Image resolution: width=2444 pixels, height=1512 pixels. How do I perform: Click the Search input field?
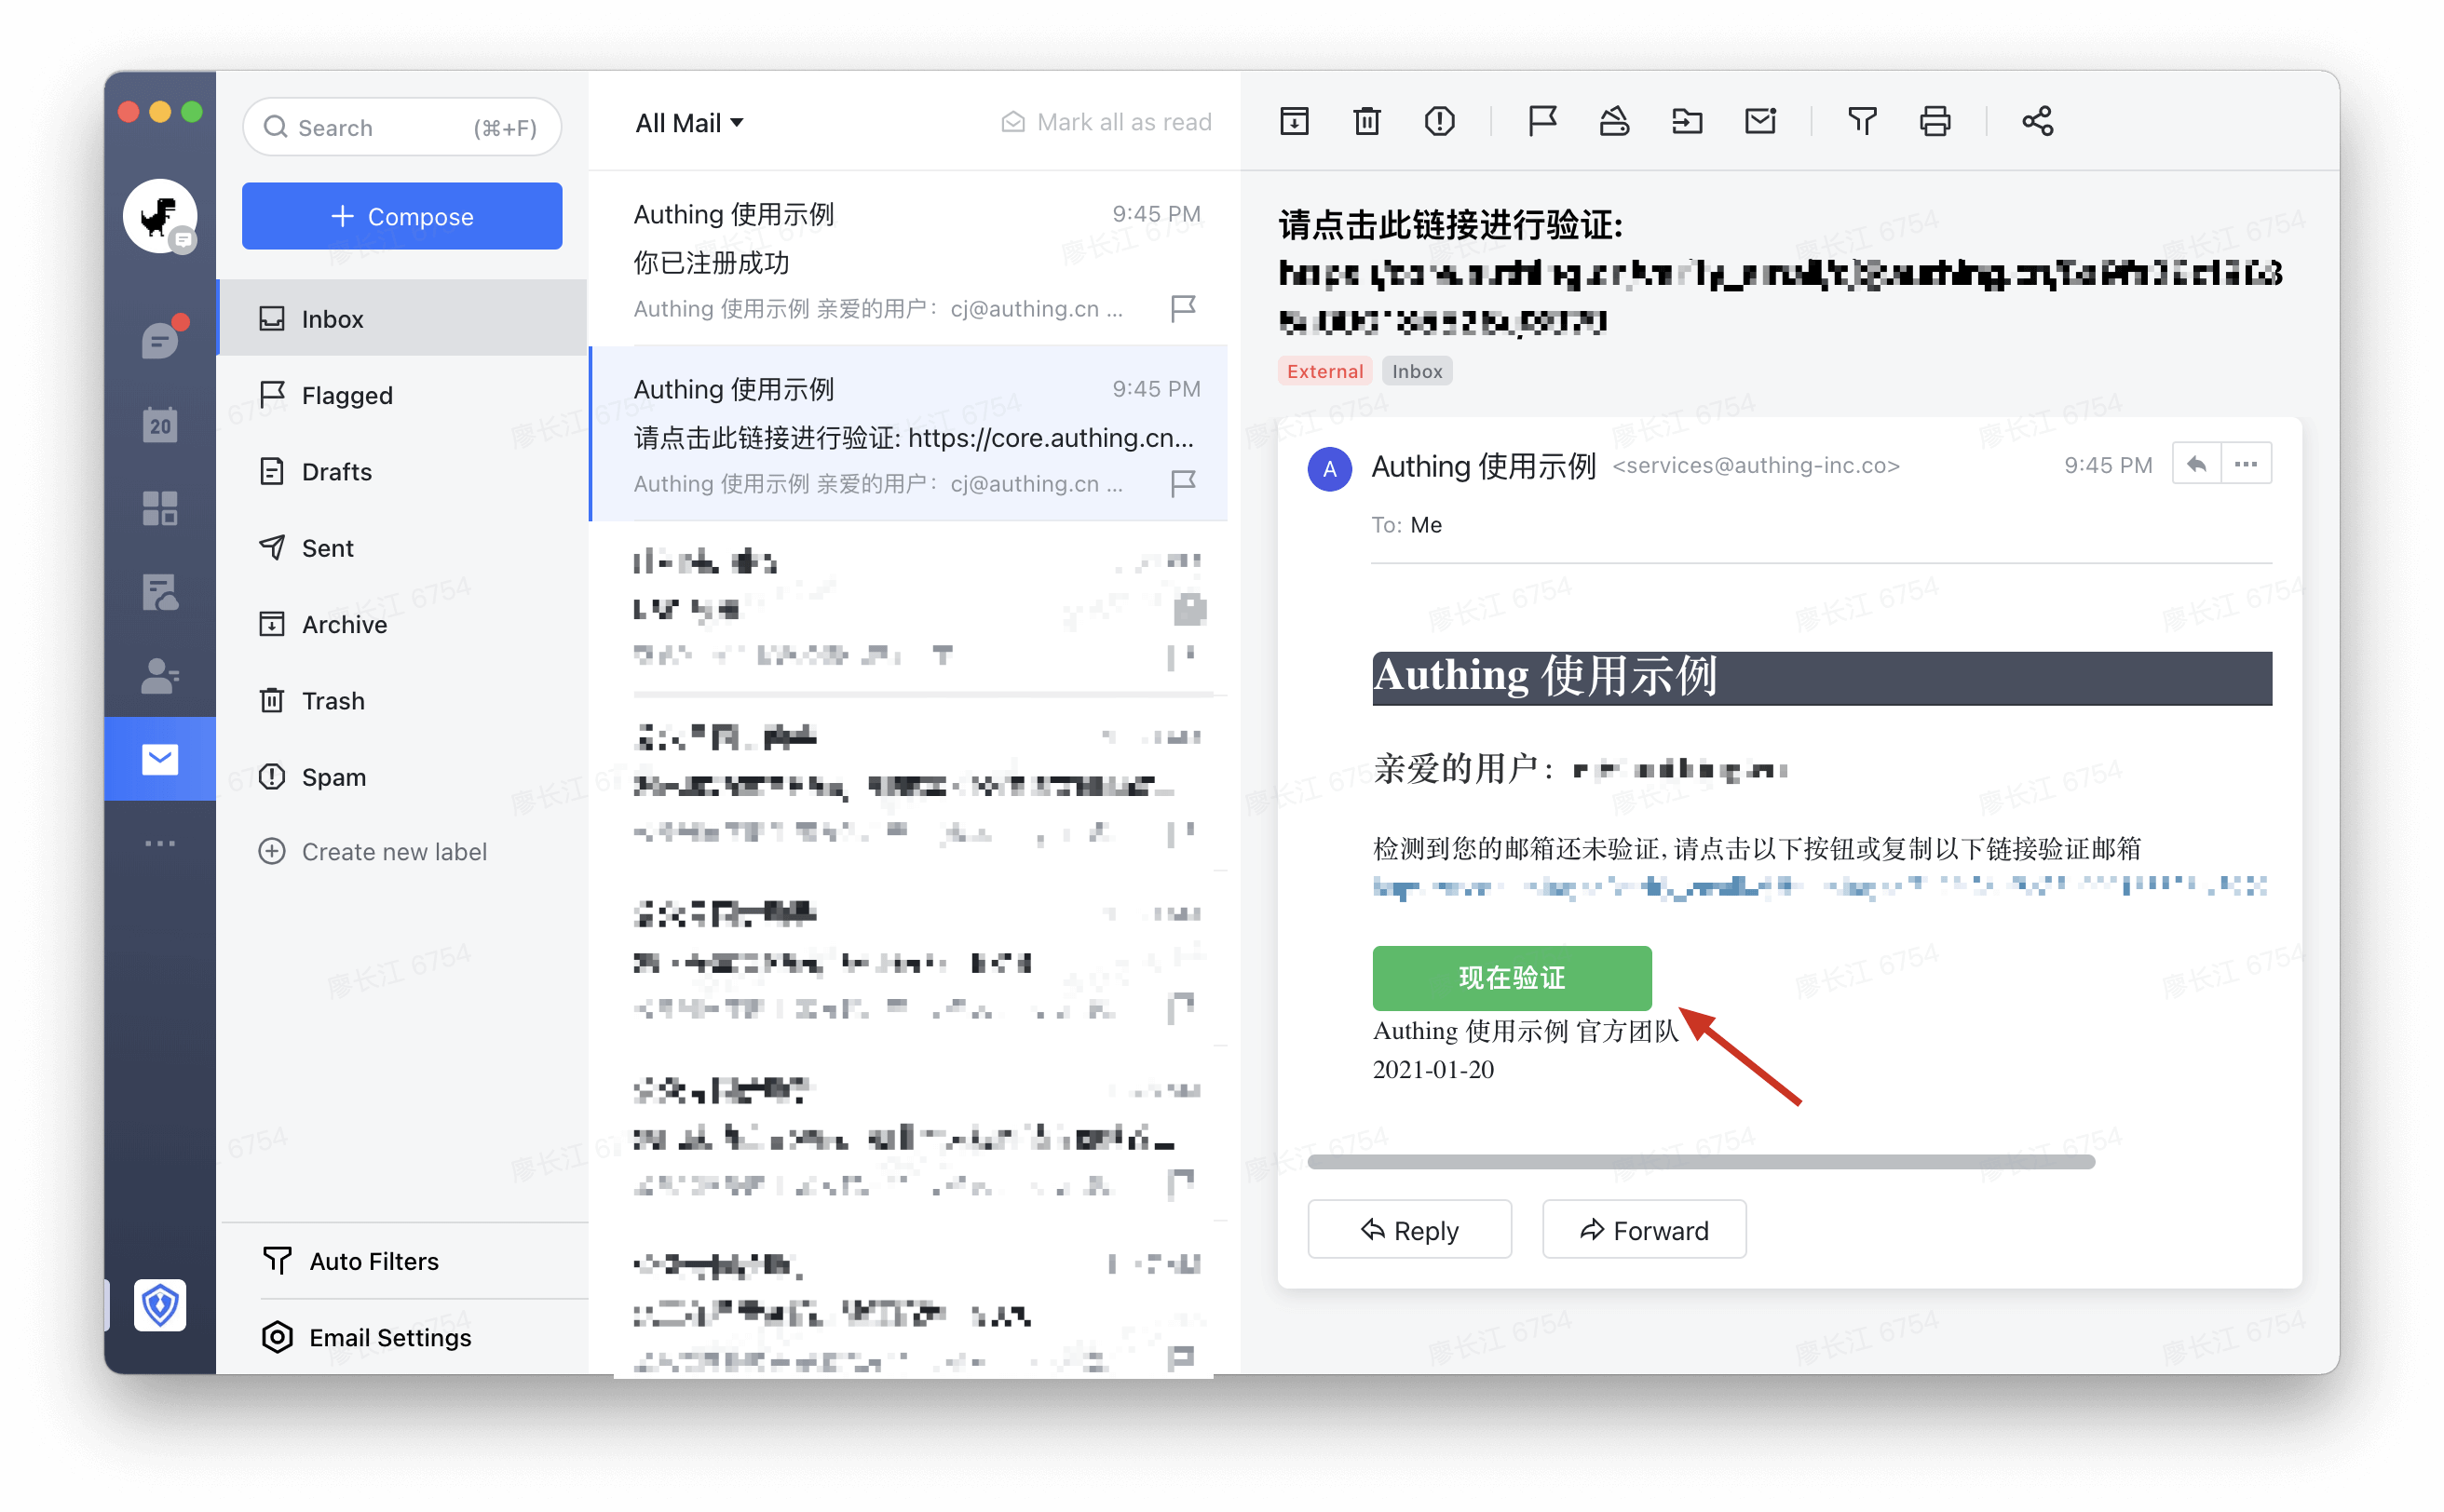(x=402, y=127)
